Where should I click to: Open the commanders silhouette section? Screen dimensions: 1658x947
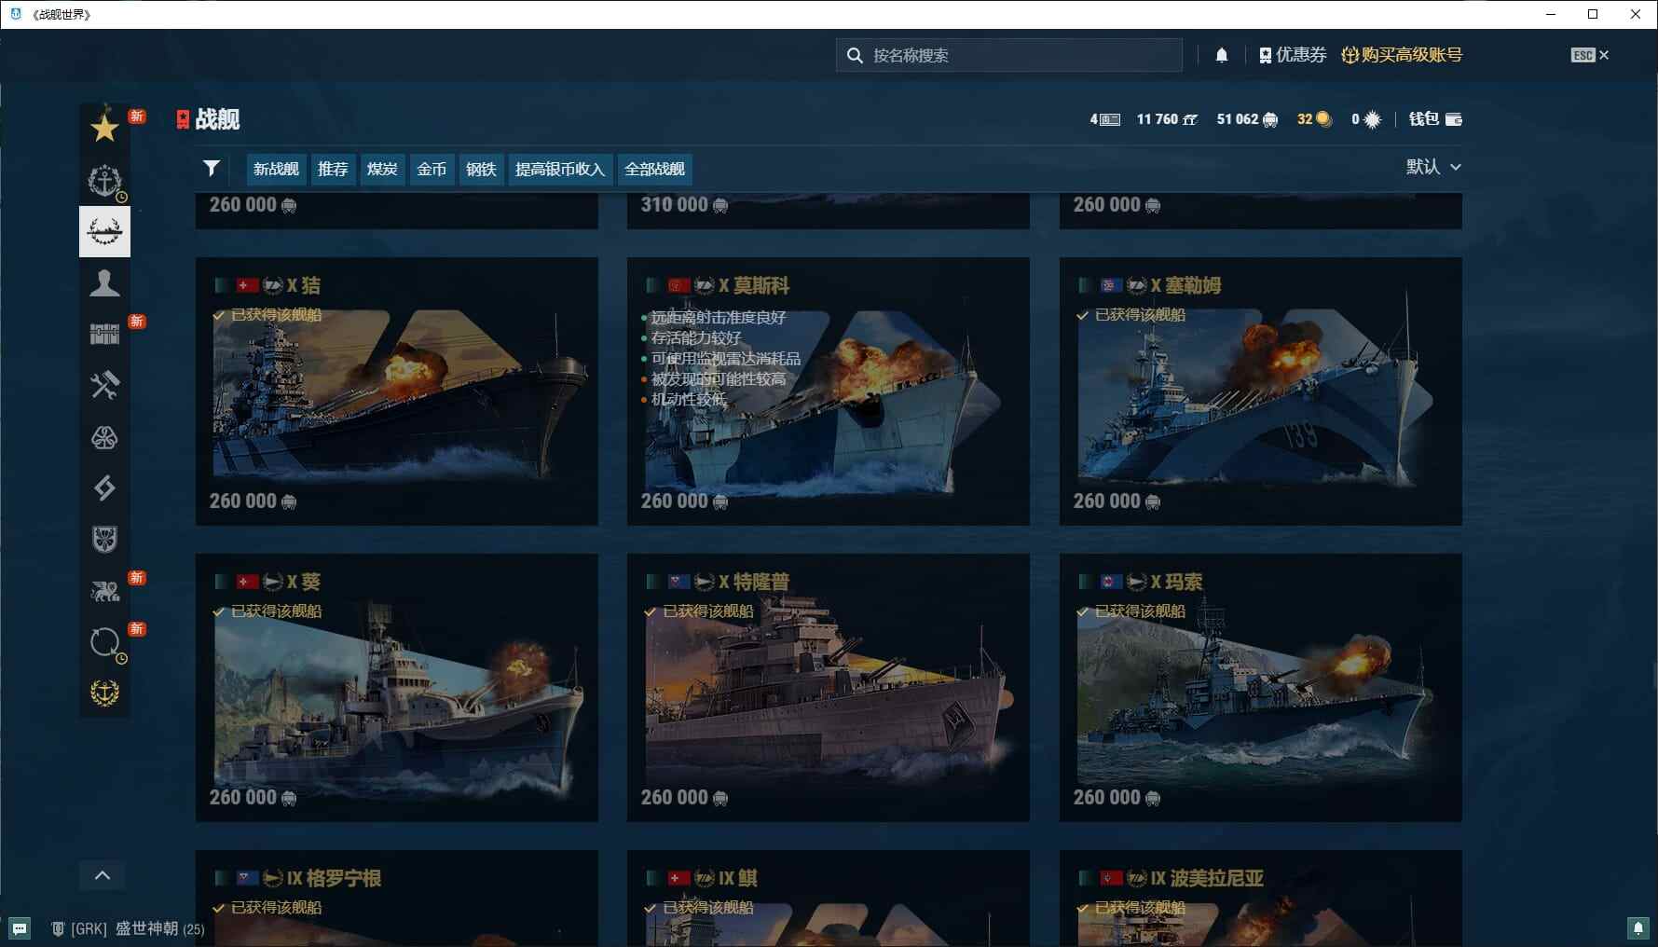point(104,282)
